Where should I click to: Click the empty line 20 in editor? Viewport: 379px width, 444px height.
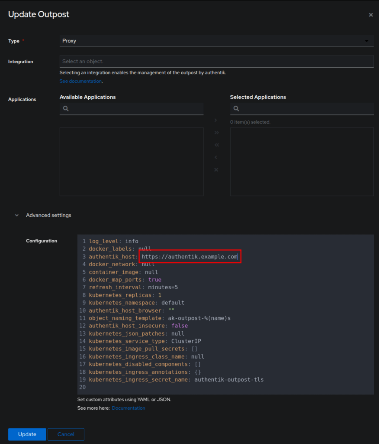(225, 387)
